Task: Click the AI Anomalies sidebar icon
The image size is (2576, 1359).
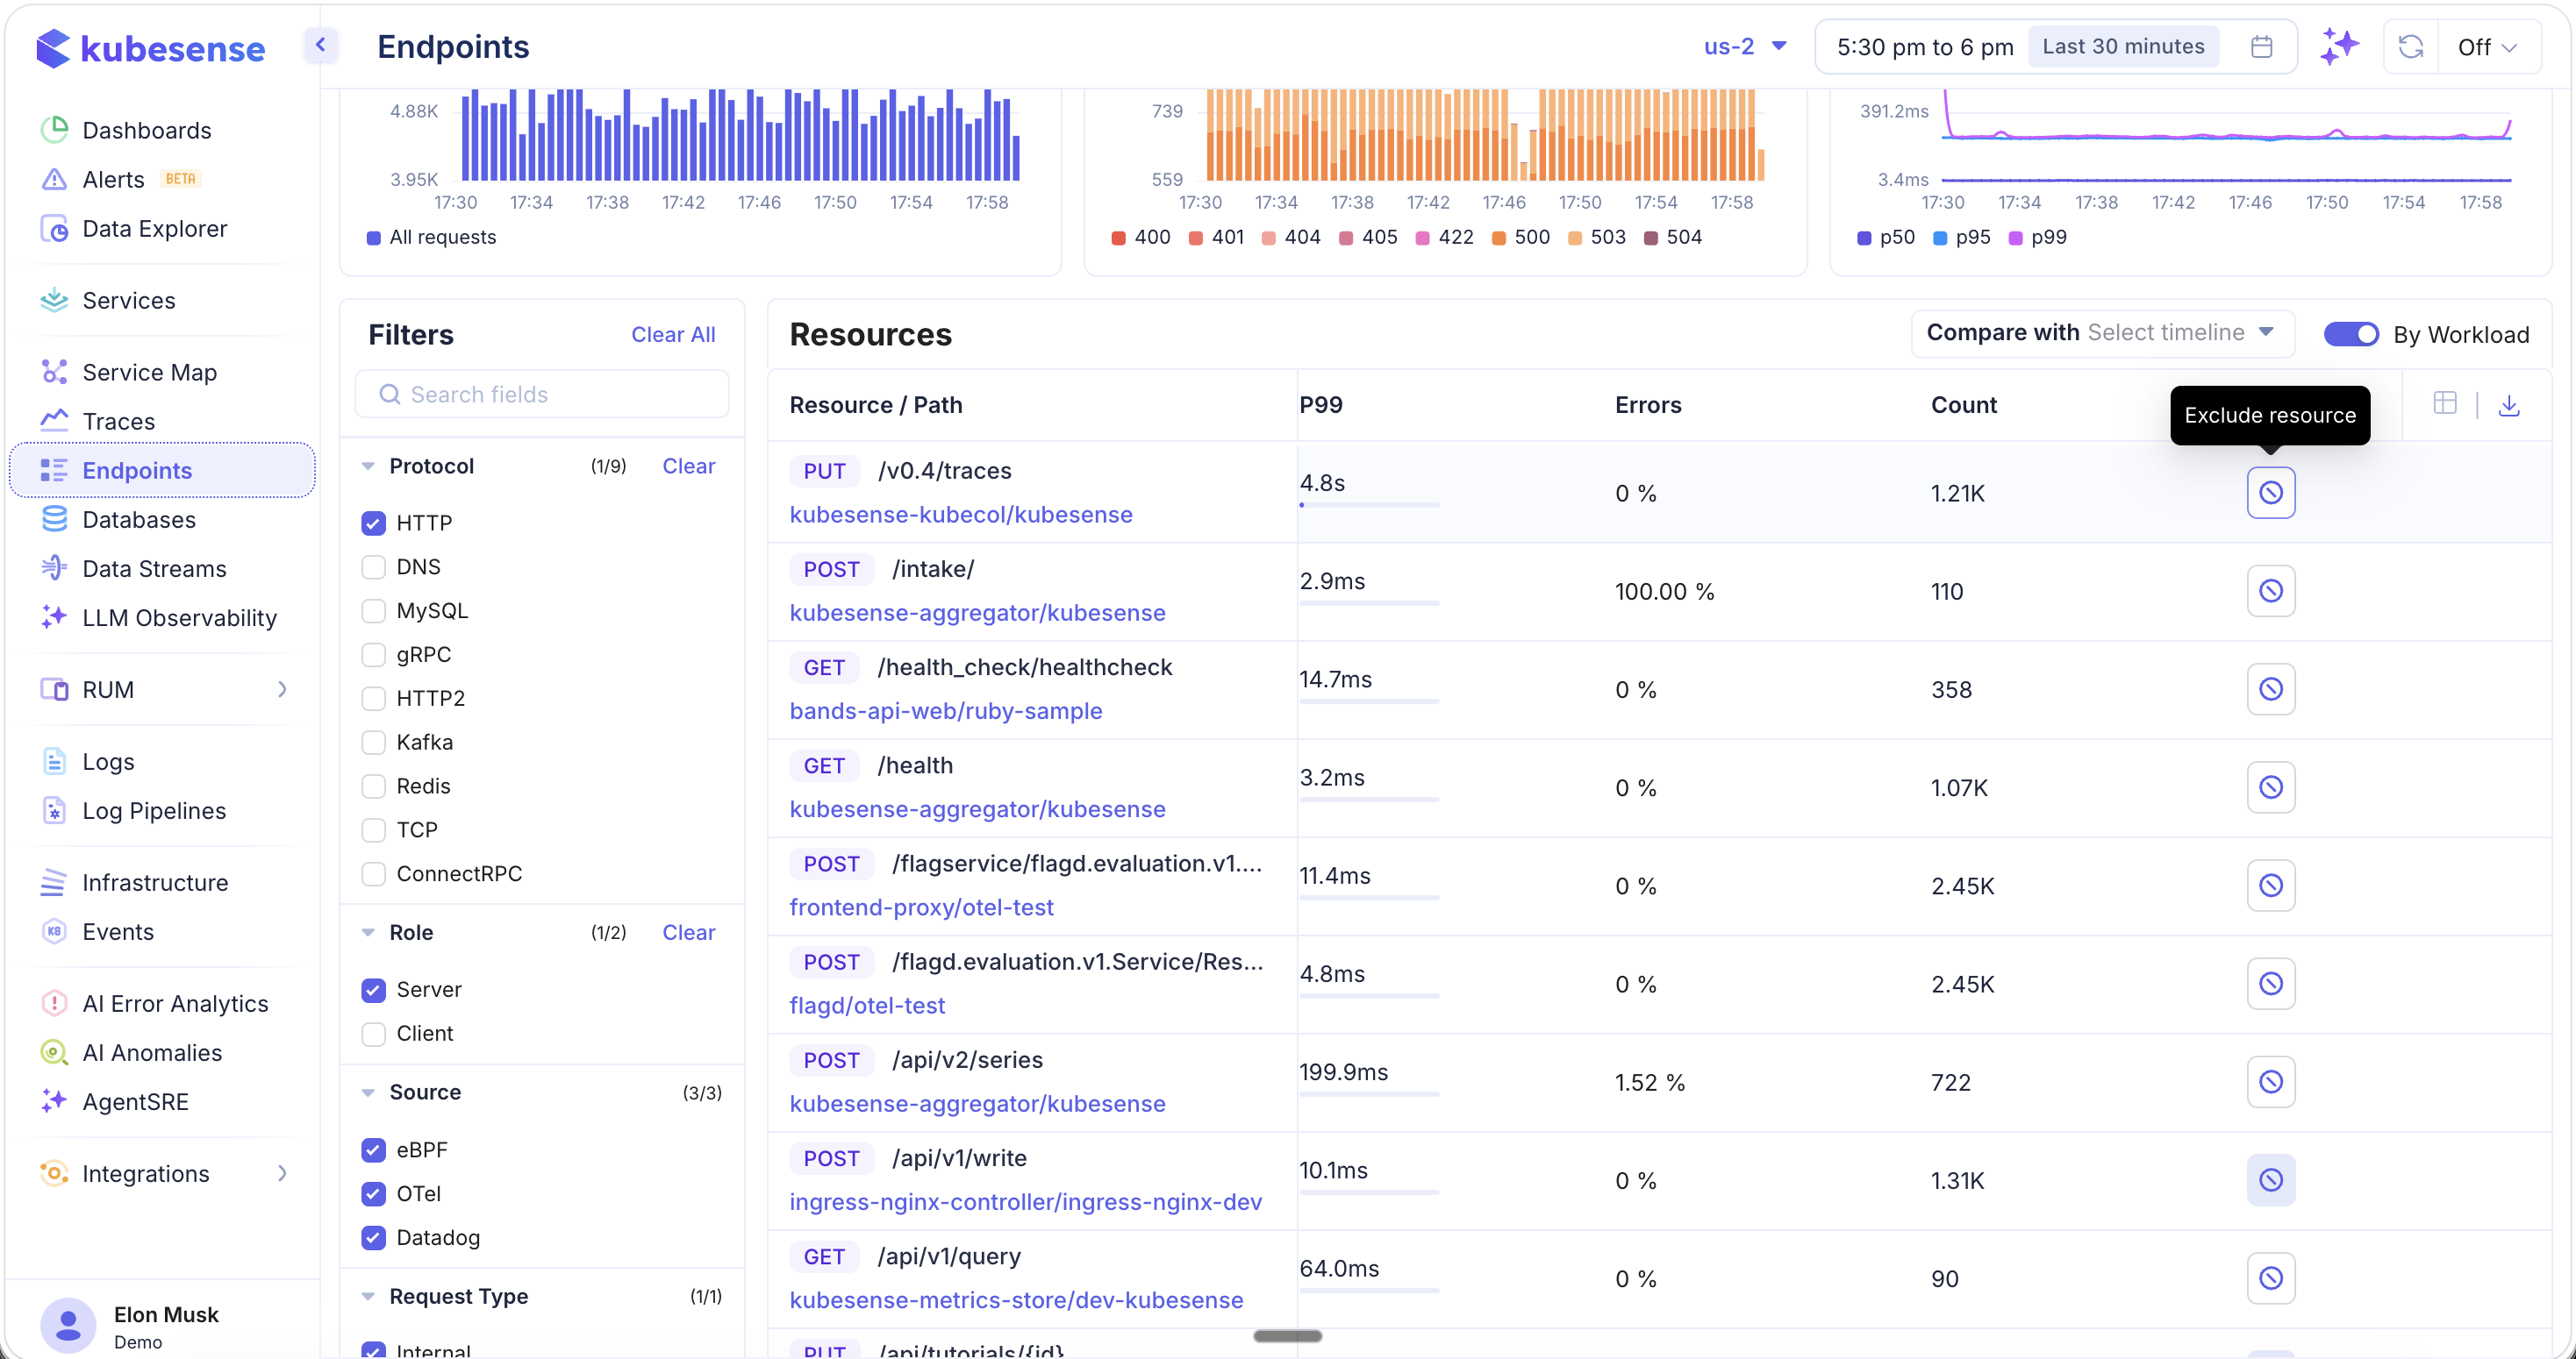Action: pyautogui.click(x=54, y=1052)
